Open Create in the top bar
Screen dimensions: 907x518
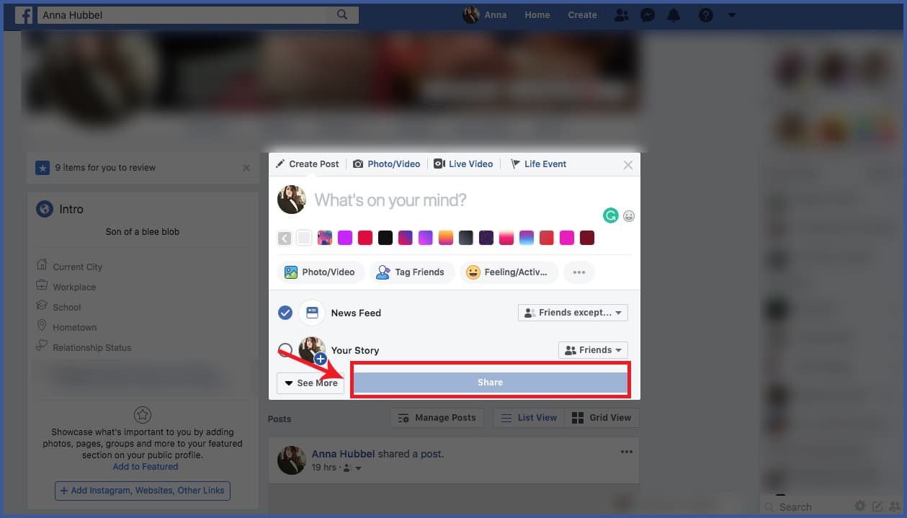582,15
